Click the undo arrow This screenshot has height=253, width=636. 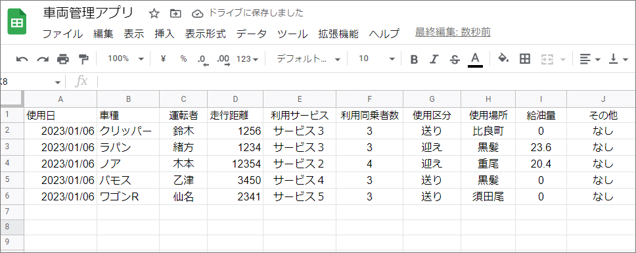click(x=22, y=59)
